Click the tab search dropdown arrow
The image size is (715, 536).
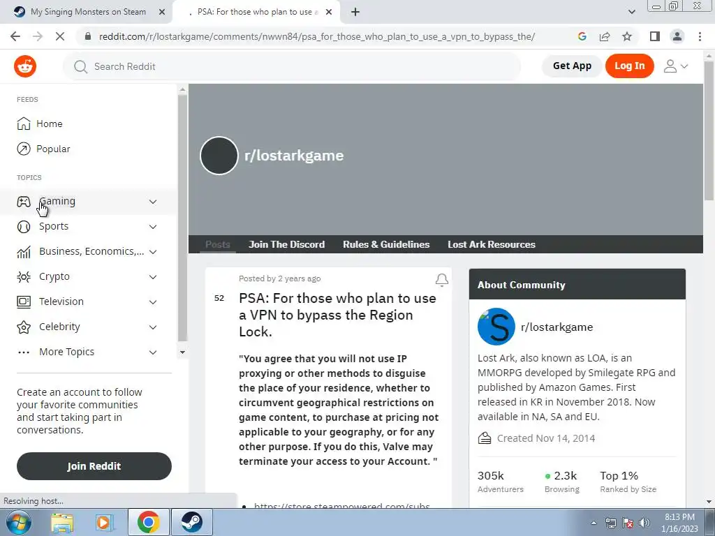631,13
